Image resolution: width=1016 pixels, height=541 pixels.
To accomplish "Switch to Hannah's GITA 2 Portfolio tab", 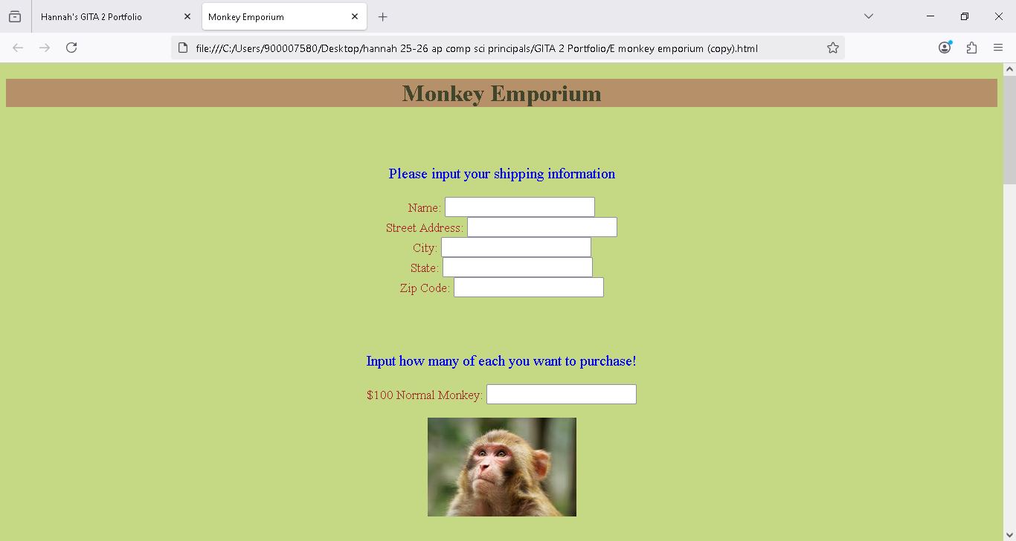I will (104, 16).
